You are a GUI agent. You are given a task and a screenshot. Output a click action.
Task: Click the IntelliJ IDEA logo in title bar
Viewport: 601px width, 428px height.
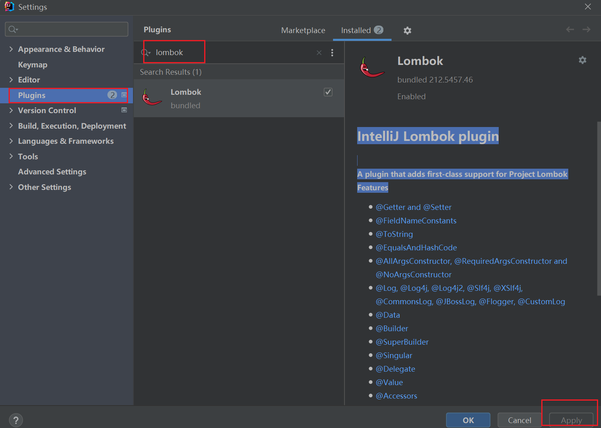pyautogui.click(x=9, y=7)
